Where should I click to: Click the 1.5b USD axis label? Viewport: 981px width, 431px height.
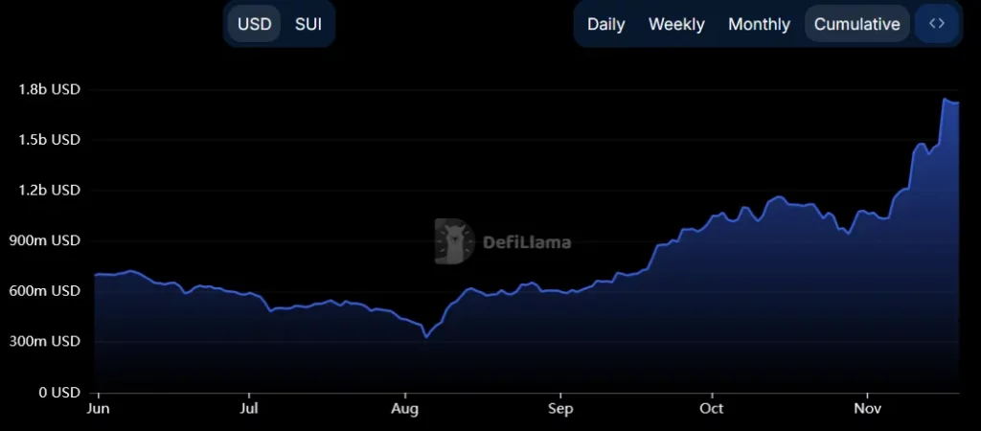tap(50, 140)
